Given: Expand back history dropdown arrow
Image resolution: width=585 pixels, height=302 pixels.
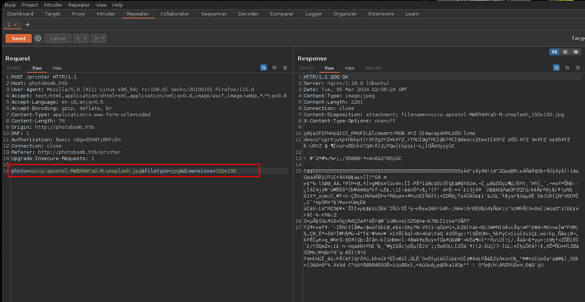Looking at the screenshot, I should tap(85, 38).
